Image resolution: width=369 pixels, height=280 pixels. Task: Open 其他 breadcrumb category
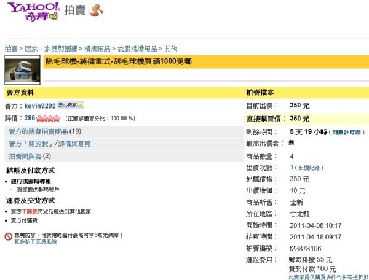click(x=170, y=49)
